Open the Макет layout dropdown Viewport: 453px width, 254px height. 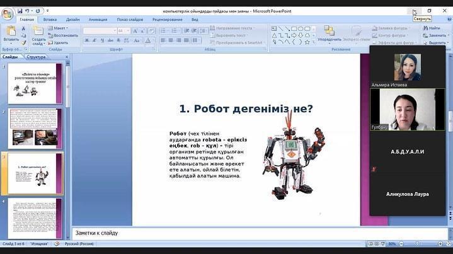[60, 28]
